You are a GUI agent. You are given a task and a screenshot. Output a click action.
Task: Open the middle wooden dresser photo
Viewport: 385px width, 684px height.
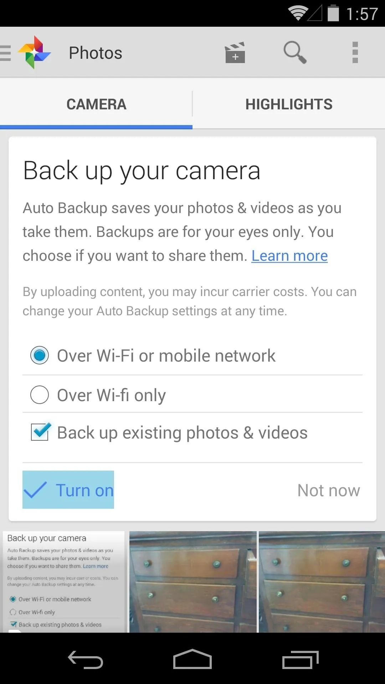pos(193,582)
